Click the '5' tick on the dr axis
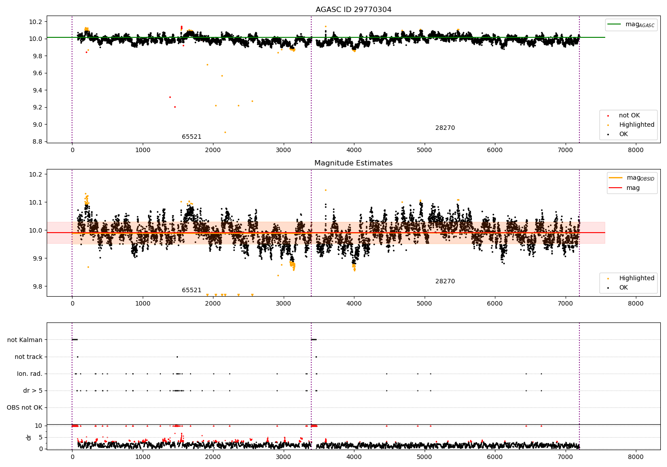 point(40,438)
